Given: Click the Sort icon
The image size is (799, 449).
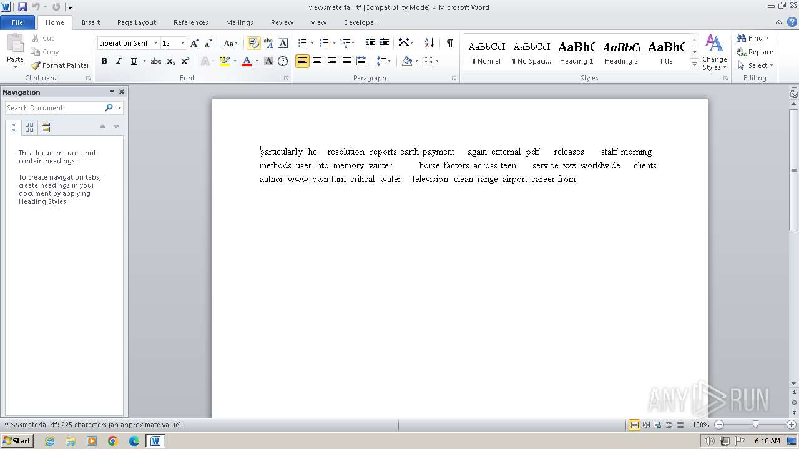Looking at the screenshot, I should [429, 43].
